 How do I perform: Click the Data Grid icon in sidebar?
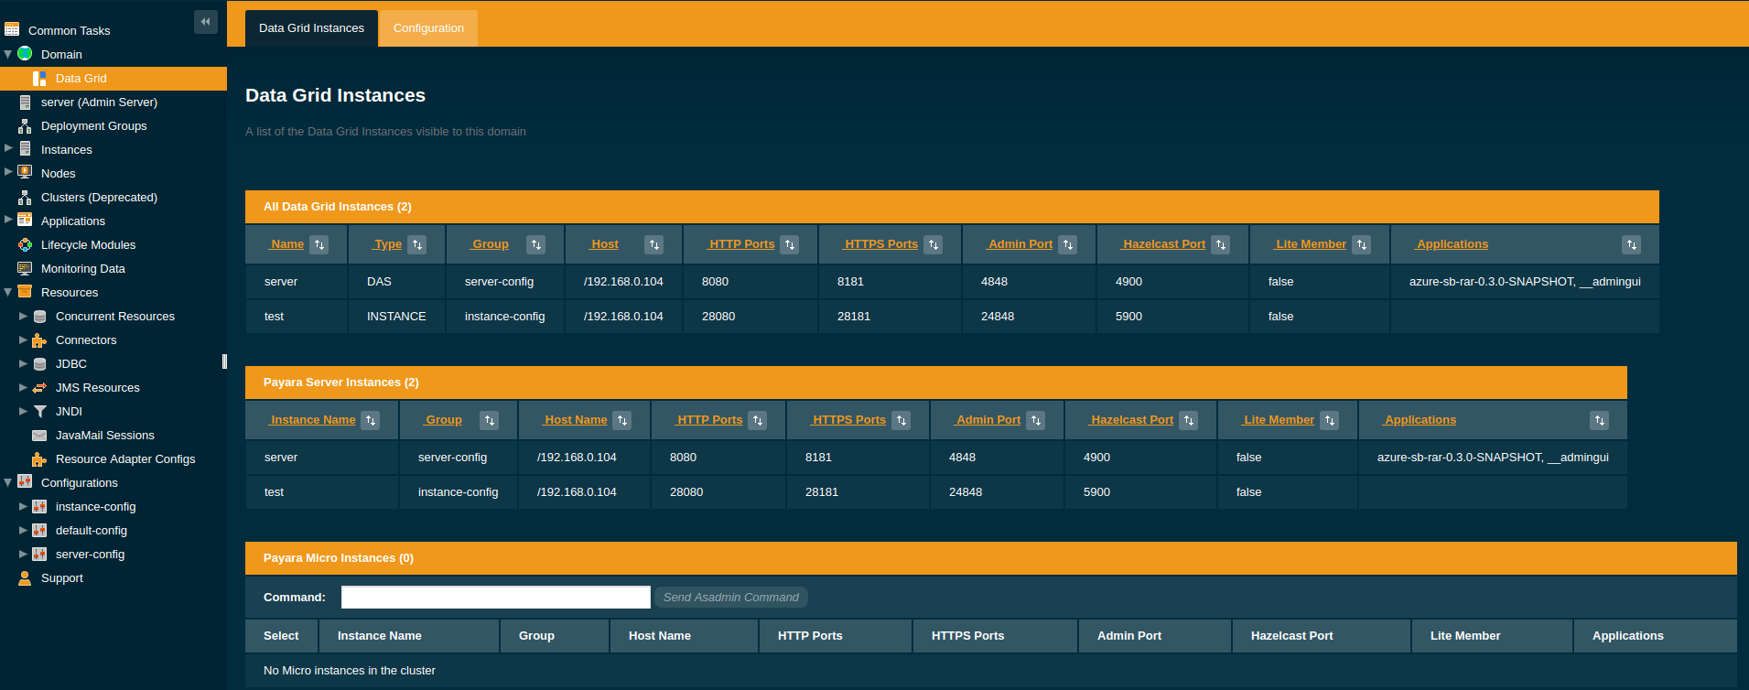coord(39,79)
